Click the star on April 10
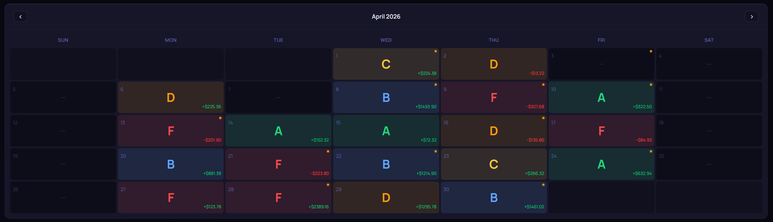The image size is (773, 222). tap(651, 85)
